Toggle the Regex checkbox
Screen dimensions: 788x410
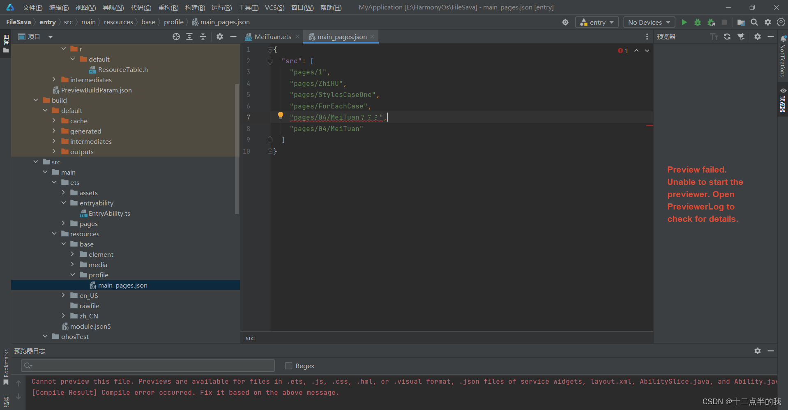point(288,366)
